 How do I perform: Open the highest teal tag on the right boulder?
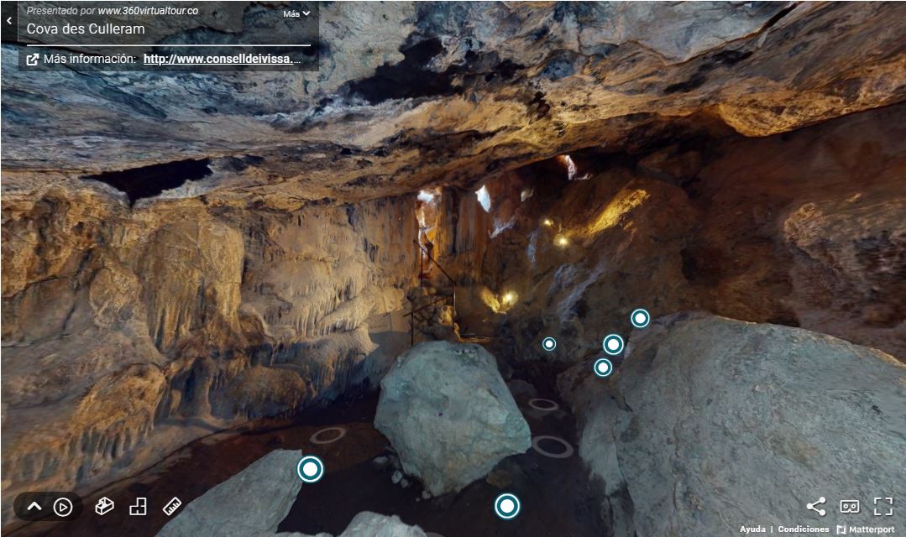click(x=640, y=318)
